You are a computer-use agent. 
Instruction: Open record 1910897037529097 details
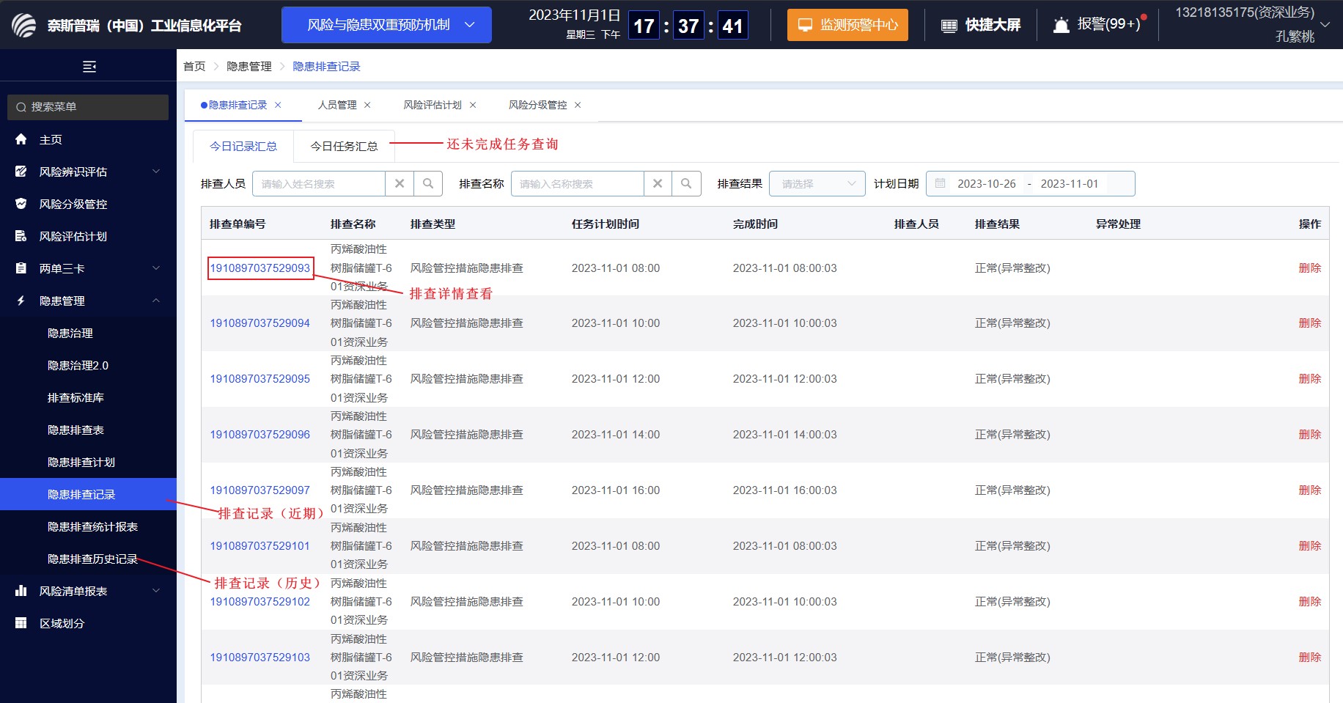click(260, 490)
